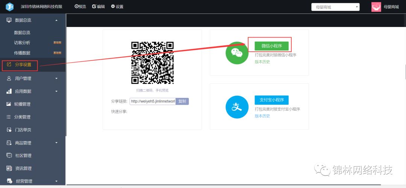Viewport: 406px width, 188px height.
Task: Open 资讯管理 menu label
Action: tap(23, 168)
